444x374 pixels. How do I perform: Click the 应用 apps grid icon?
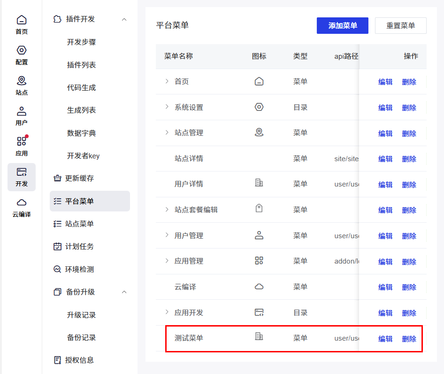click(22, 141)
